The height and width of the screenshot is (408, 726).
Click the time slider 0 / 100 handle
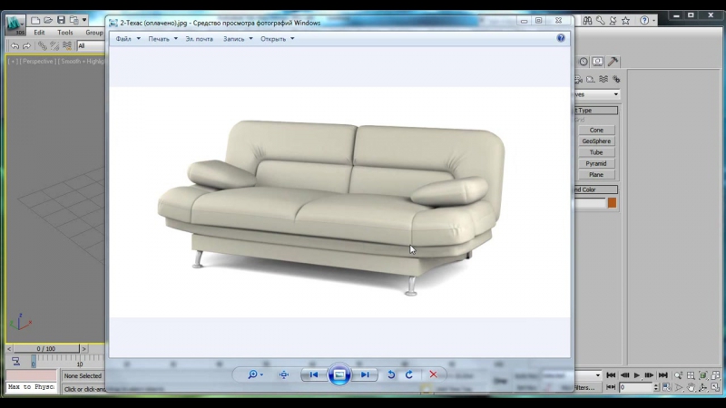click(x=46, y=349)
